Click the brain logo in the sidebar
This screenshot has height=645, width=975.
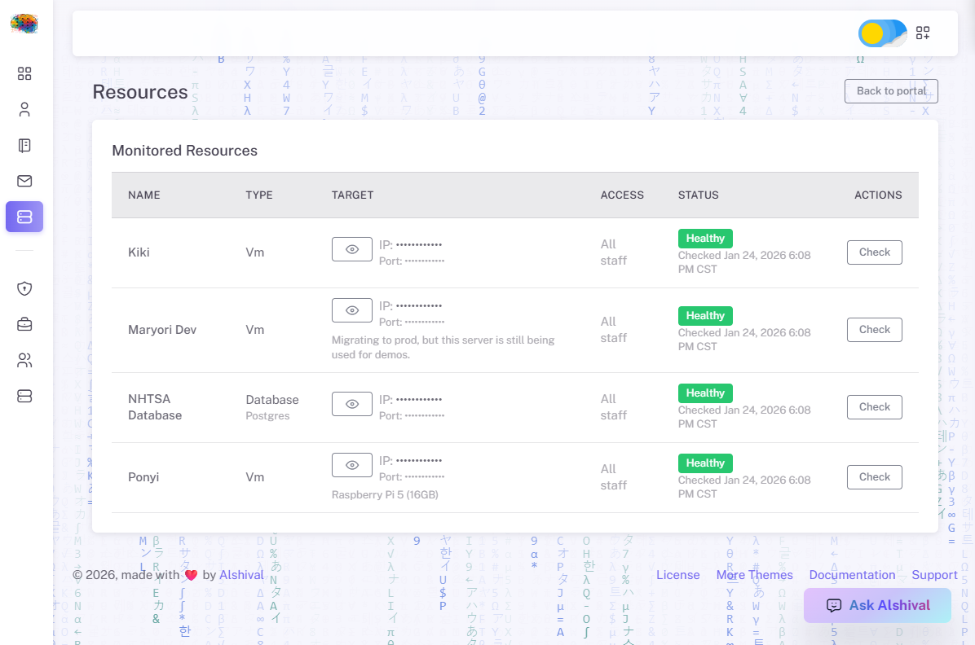(24, 24)
